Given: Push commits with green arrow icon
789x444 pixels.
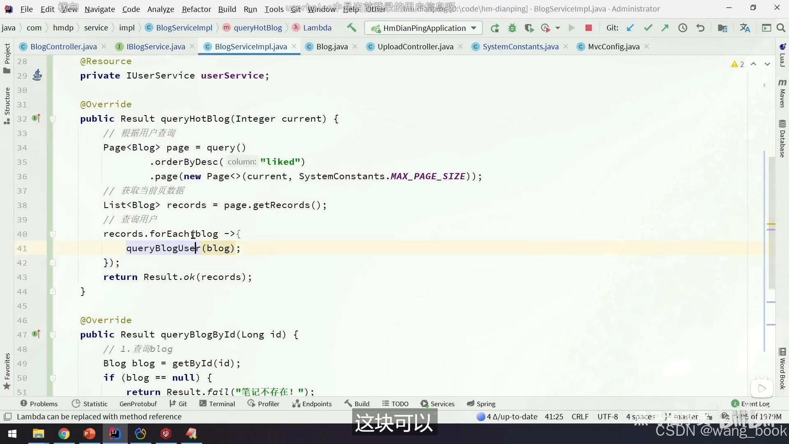Looking at the screenshot, I should pos(665,28).
